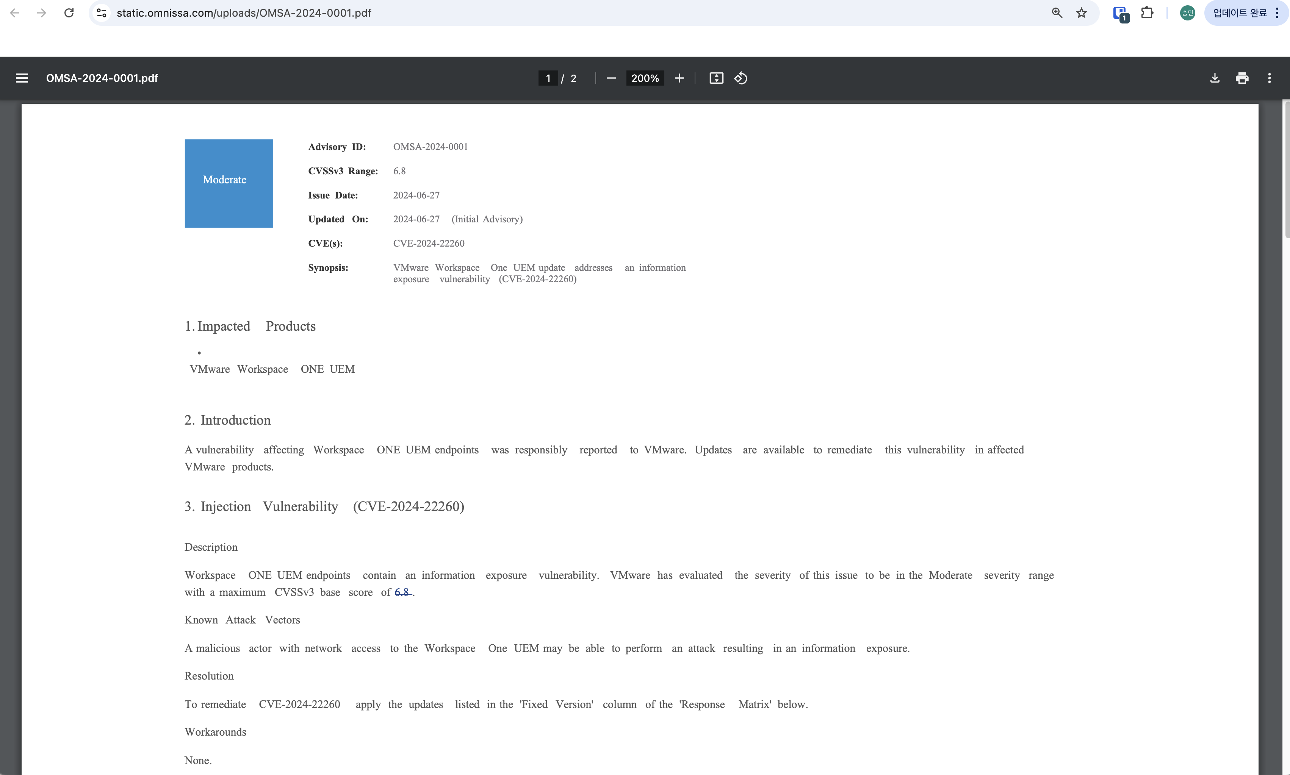This screenshot has width=1290, height=775.
Task: View site information icon in address bar
Action: [x=102, y=13]
